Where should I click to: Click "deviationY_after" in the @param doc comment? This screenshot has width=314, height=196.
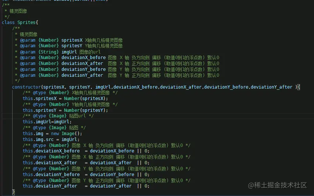(82, 75)
